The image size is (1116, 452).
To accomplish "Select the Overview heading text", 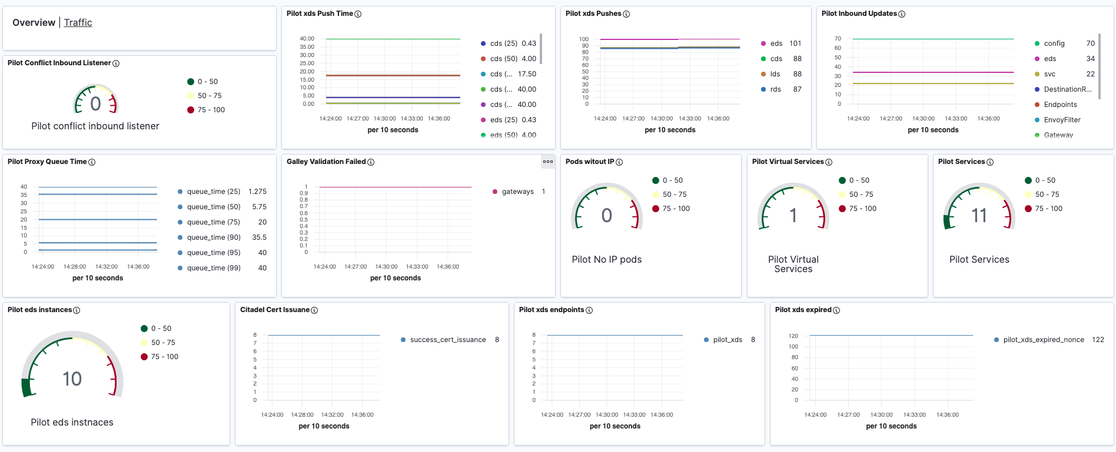I will pos(34,22).
